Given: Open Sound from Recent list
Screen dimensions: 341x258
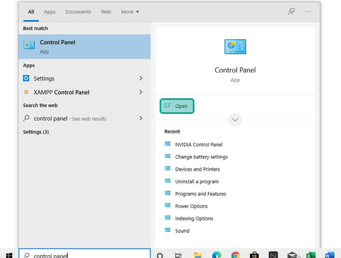Looking at the screenshot, I should (182, 231).
